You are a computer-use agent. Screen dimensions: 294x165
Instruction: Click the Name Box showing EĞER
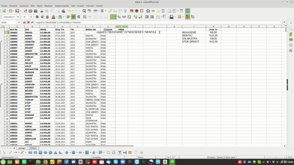9,22
